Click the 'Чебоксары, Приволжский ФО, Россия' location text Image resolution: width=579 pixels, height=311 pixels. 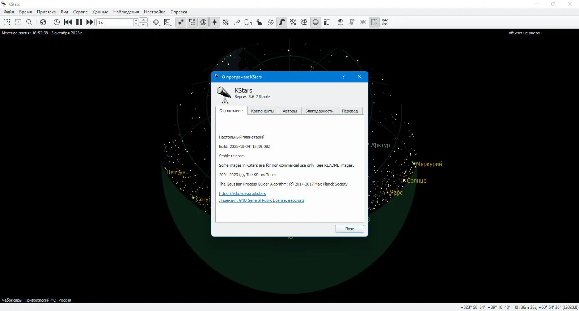click(x=37, y=300)
